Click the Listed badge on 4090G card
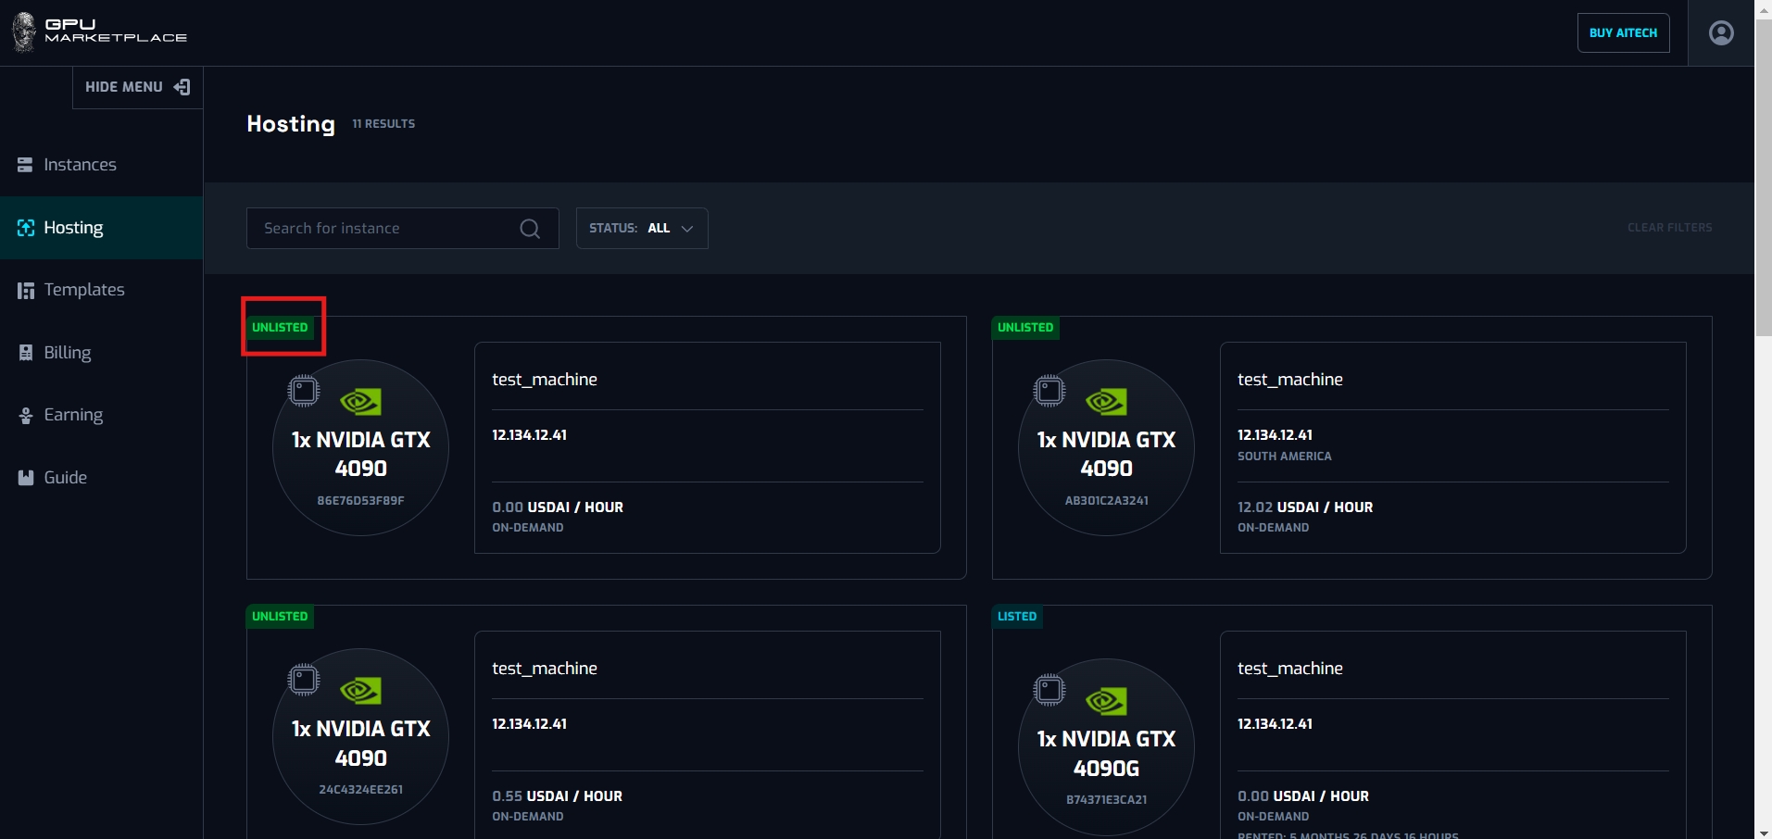1772x839 pixels. point(1016,617)
